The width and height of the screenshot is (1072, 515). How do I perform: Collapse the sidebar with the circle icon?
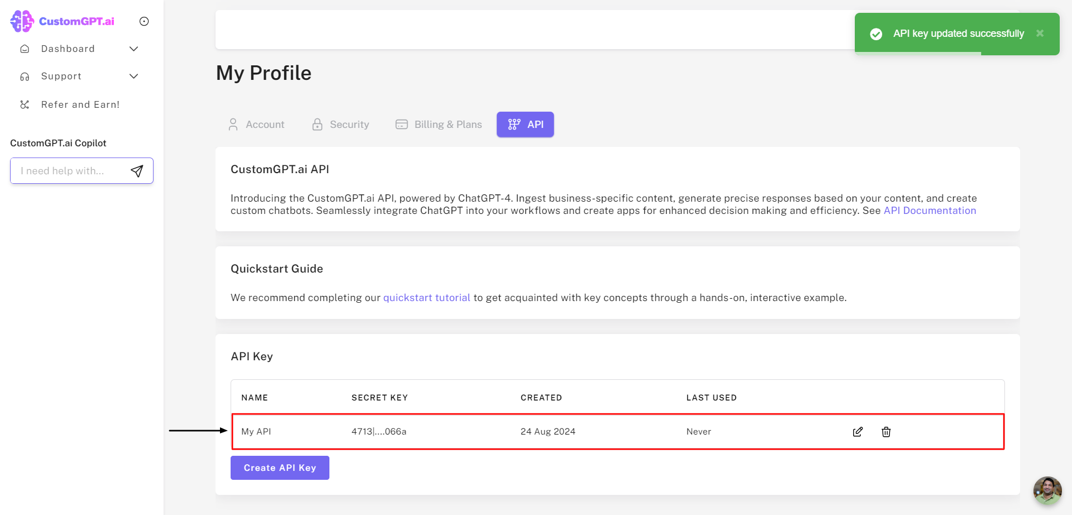(x=144, y=21)
